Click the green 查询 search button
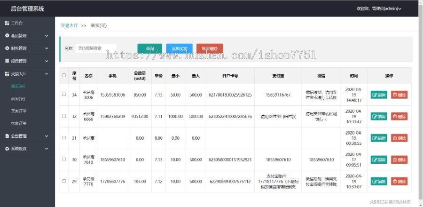Screen dimensions: 423x207 (149, 48)
